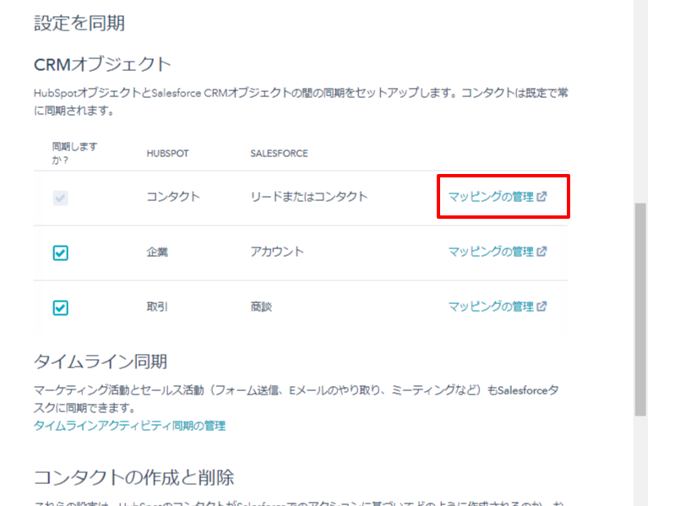Open マッピングの管理 text link for コンタクト

491,197
